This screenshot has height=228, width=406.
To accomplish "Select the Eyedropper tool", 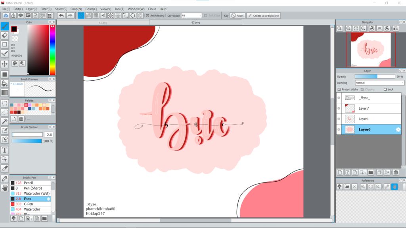I will [x=5, y=179].
